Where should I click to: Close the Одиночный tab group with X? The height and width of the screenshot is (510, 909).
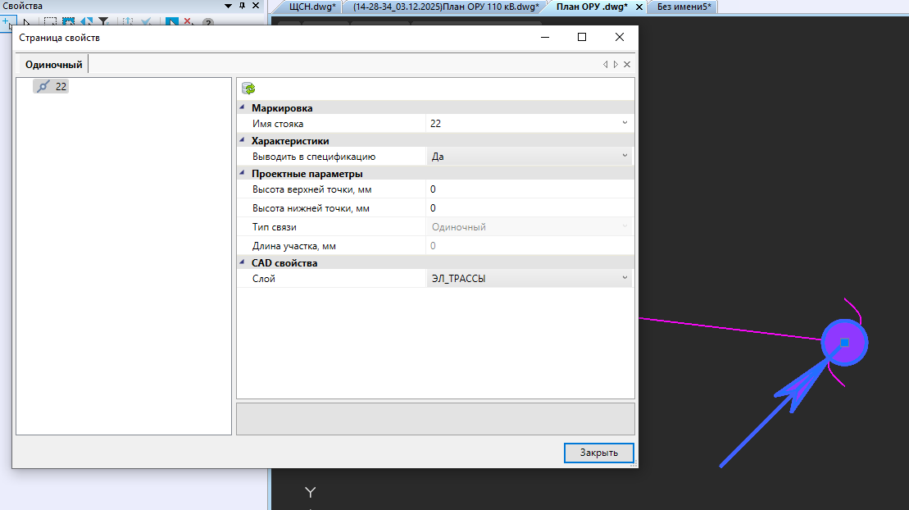click(627, 64)
